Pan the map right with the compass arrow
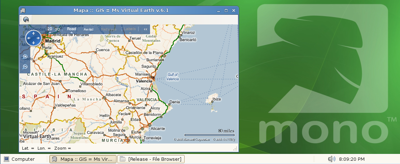This screenshot has height=164, width=400. (38, 38)
